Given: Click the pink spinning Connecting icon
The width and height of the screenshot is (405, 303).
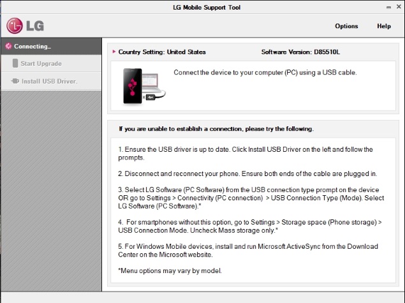Looking at the screenshot, I should coord(8,46).
